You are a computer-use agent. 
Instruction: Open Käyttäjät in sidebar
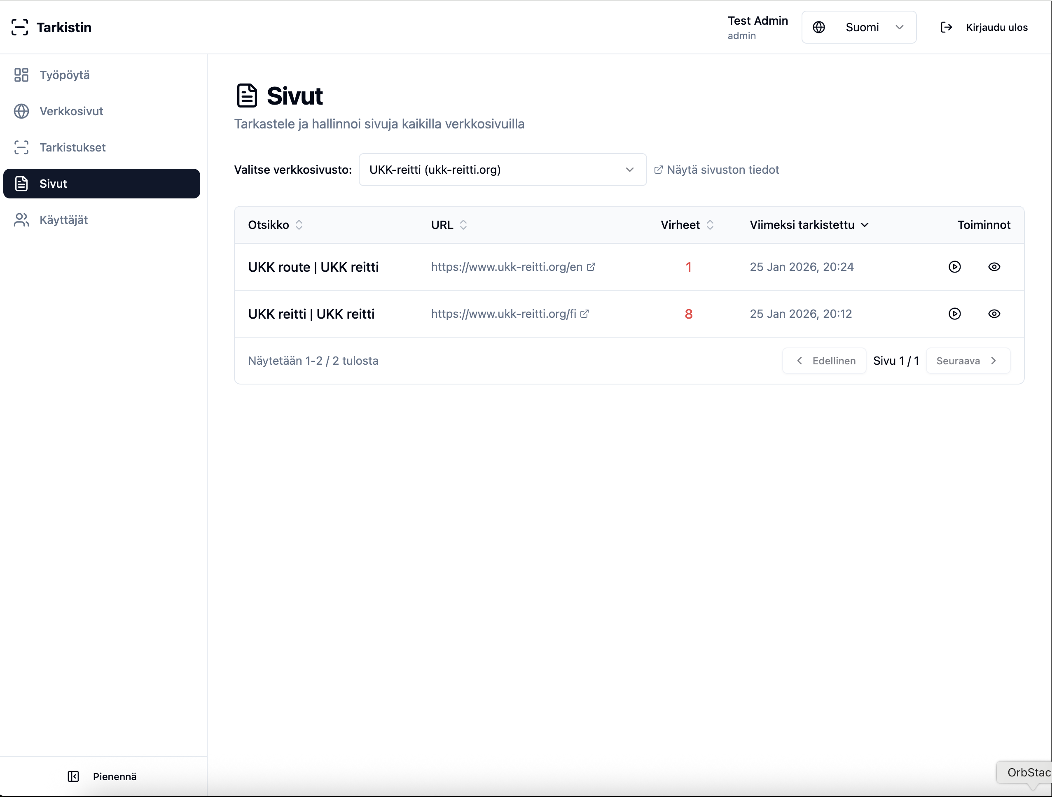coord(63,220)
